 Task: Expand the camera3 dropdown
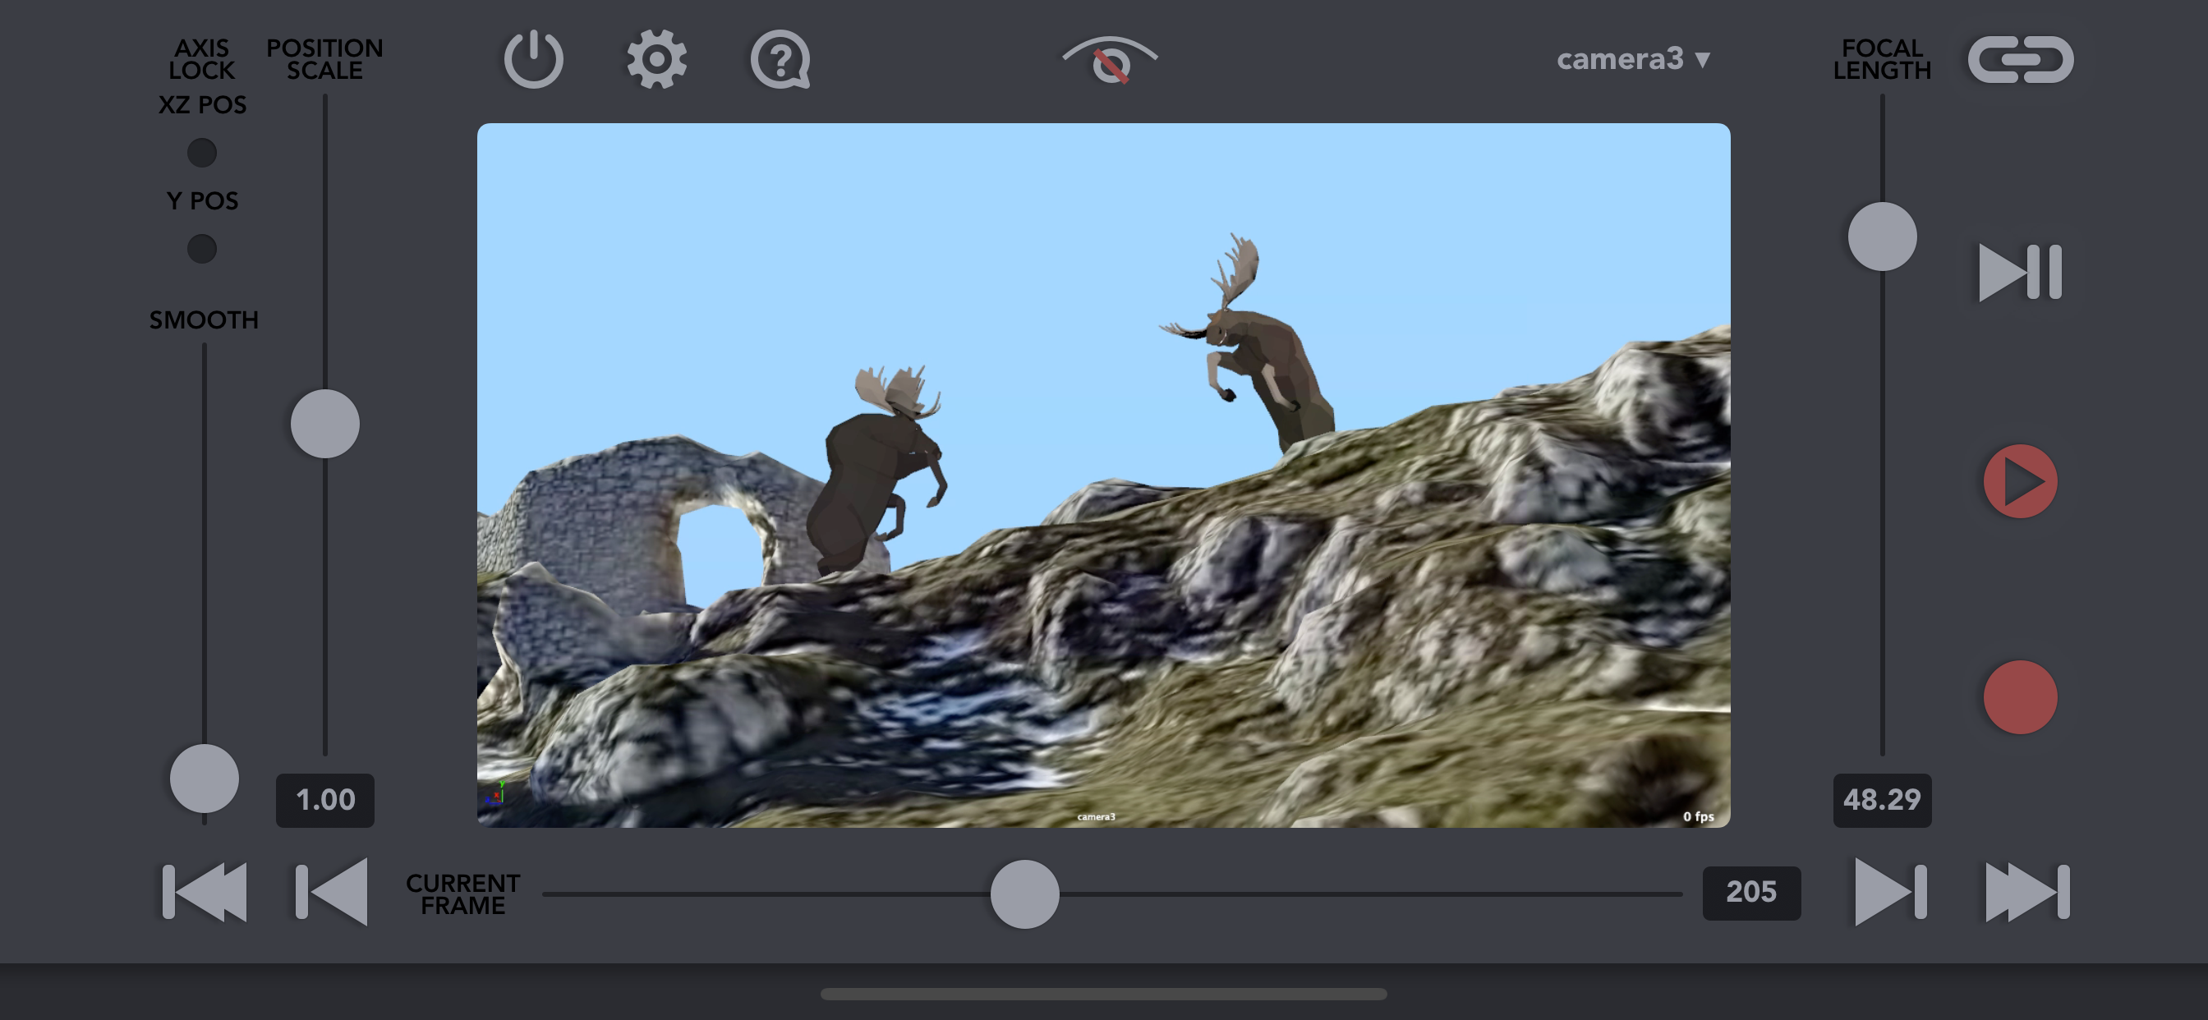click(x=1633, y=59)
